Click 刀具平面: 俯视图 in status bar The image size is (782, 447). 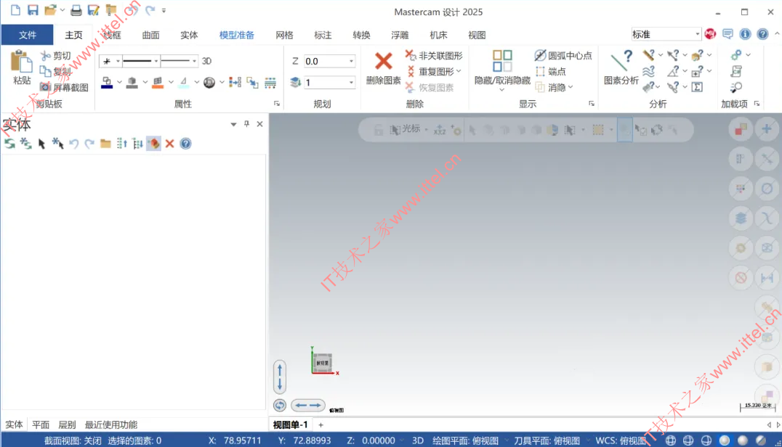[547, 440]
